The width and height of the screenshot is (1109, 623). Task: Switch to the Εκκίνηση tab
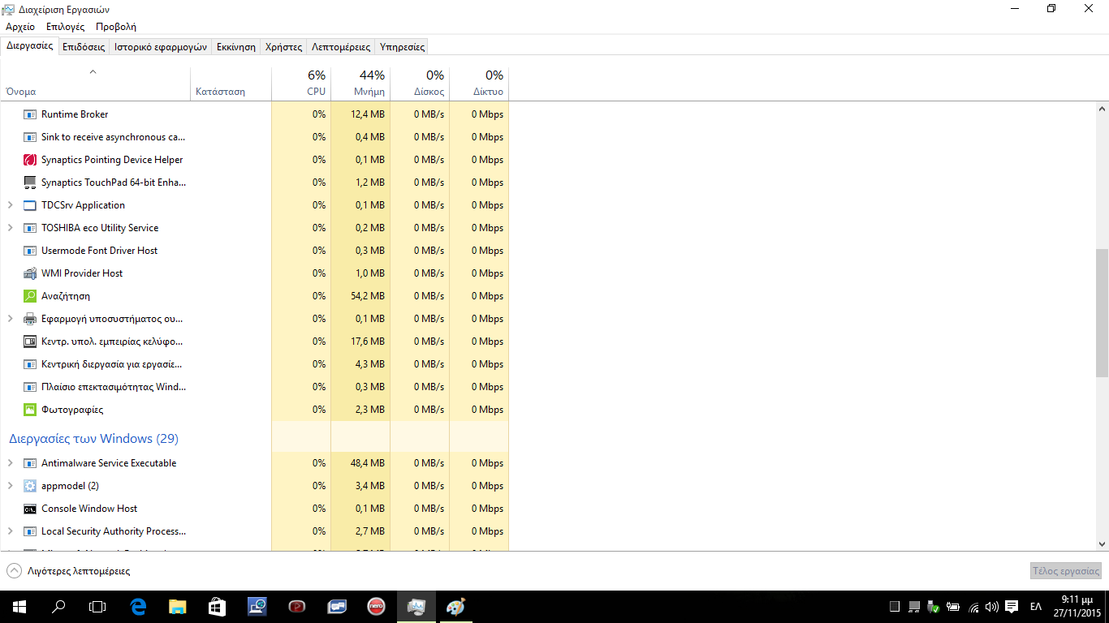(236, 47)
